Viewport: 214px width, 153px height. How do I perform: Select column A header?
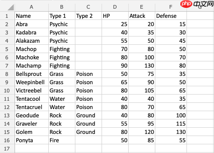(32, 7)
